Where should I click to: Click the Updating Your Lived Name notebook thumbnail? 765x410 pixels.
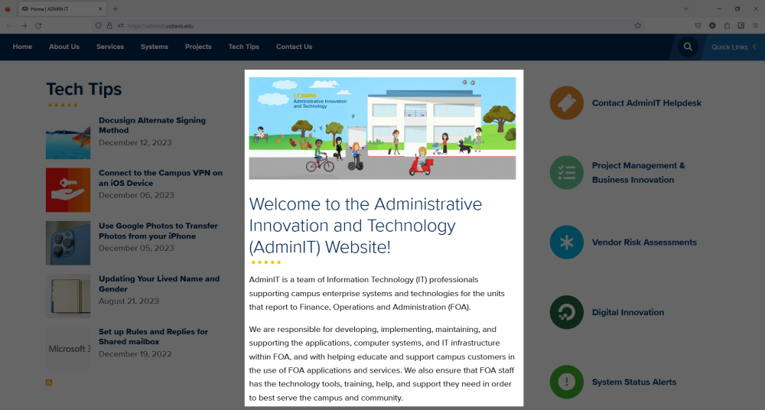click(68, 296)
